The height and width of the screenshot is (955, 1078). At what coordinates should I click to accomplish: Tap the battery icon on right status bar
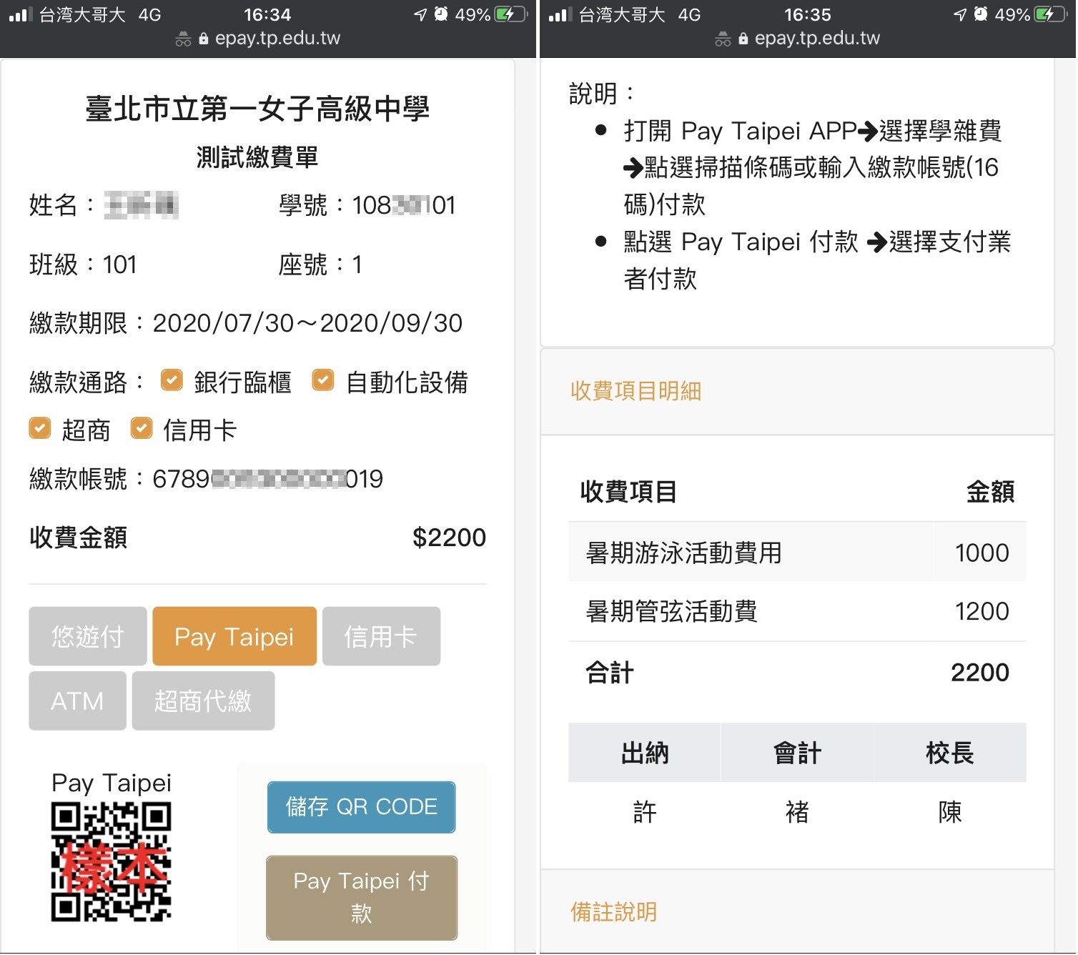click(x=1051, y=14)
